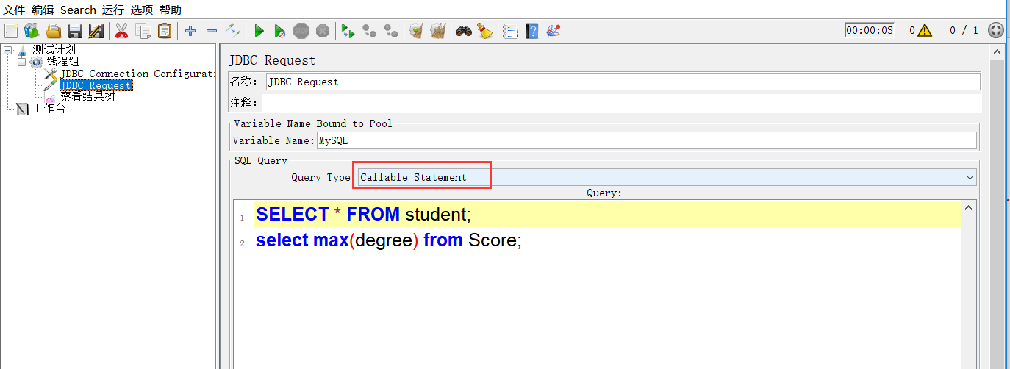Select 工作台 tree node
The width and height of the screenshot is (1010, 369).
[x=49, y=109]
